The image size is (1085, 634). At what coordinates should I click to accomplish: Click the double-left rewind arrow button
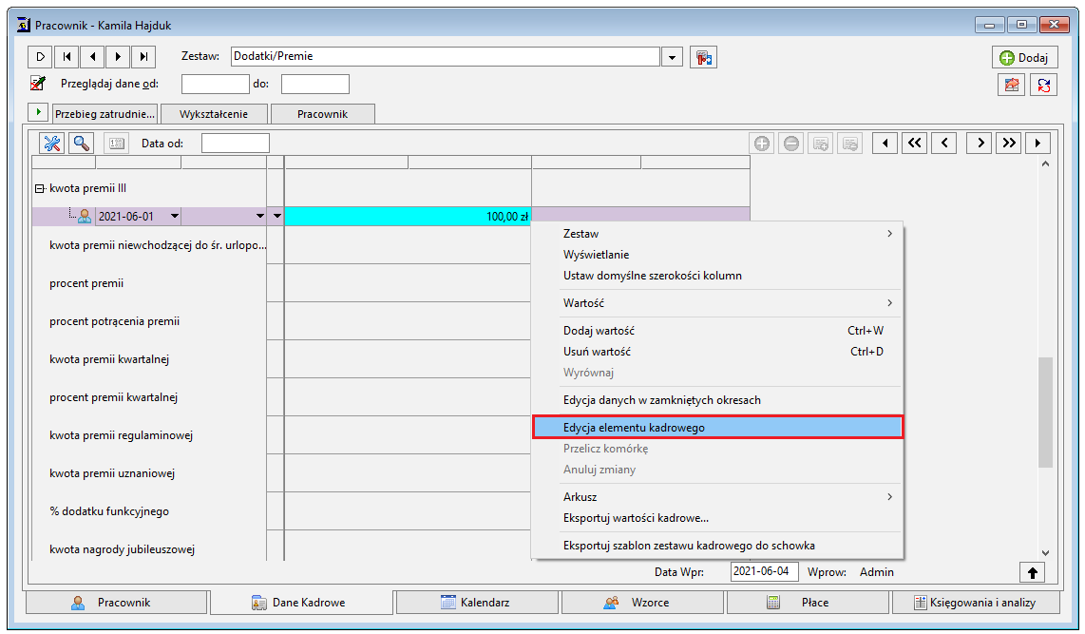[914, 144]
